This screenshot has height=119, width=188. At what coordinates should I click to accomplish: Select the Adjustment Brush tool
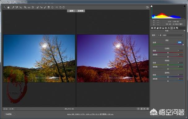pos(45,7)
